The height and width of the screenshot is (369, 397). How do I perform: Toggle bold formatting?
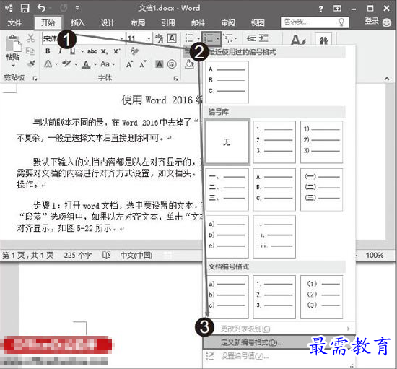click(48, 51)
